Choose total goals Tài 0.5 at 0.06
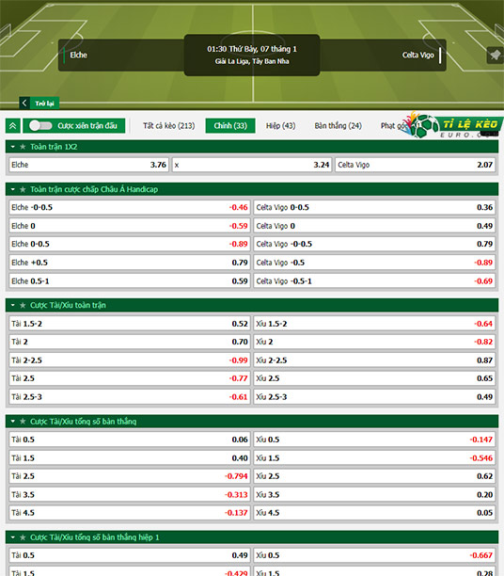The height and width of the screenshot is (576, 504). pyautogui.click(x=130, y=440)
